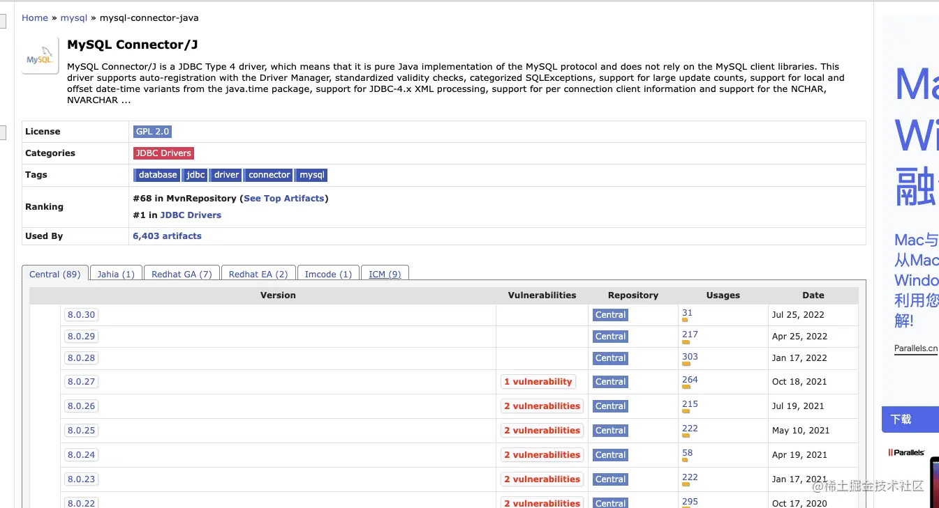Click the Central badge in the 8.0.30 row
This screenshot has width=939, height=508.
click(611, 315)
